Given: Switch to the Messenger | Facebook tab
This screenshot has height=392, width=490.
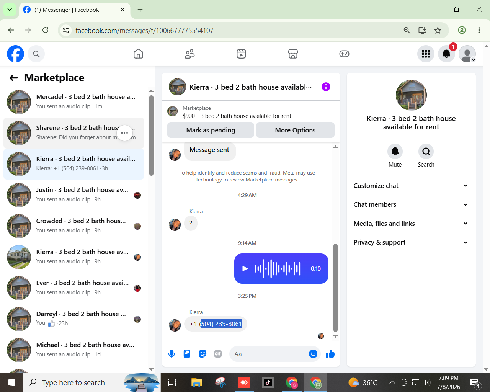Looking at the screenshot, I should coord(74,10).
